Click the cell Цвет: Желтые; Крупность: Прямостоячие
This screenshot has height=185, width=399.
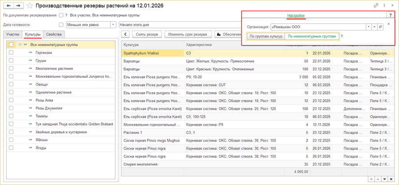[234, 61]
